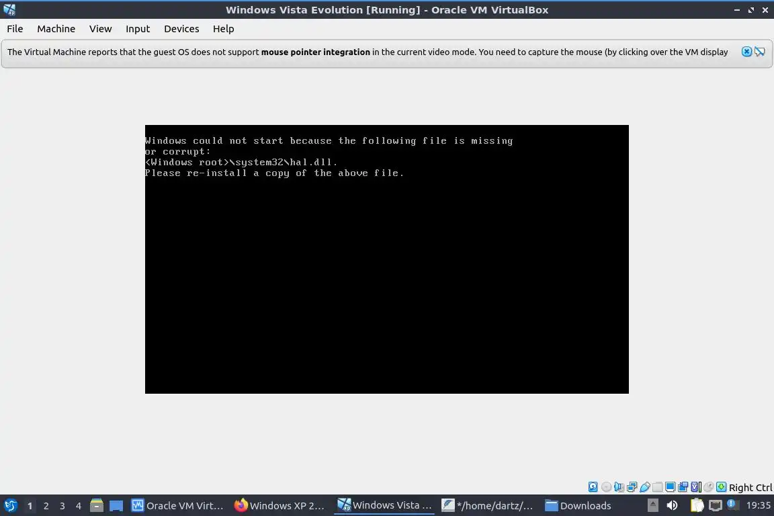
Task: Switch to Windows XP Firefox window
Action: tap(279, 506)
